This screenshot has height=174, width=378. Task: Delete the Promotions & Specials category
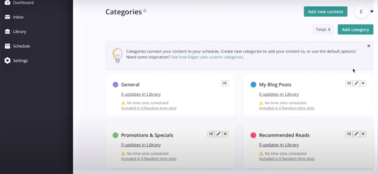pos(225,134)
